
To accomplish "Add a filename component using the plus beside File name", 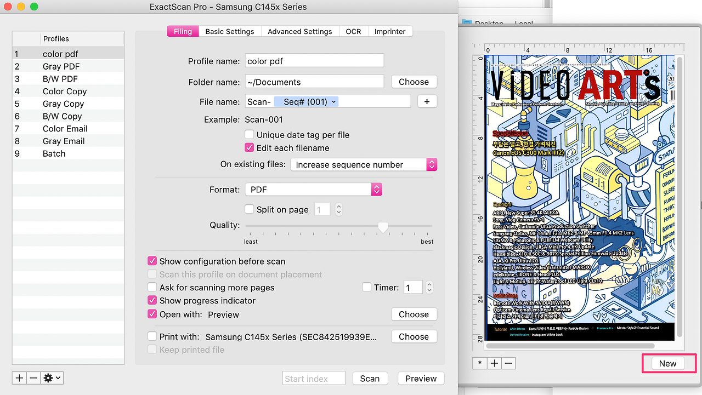I will pos(427,101).
